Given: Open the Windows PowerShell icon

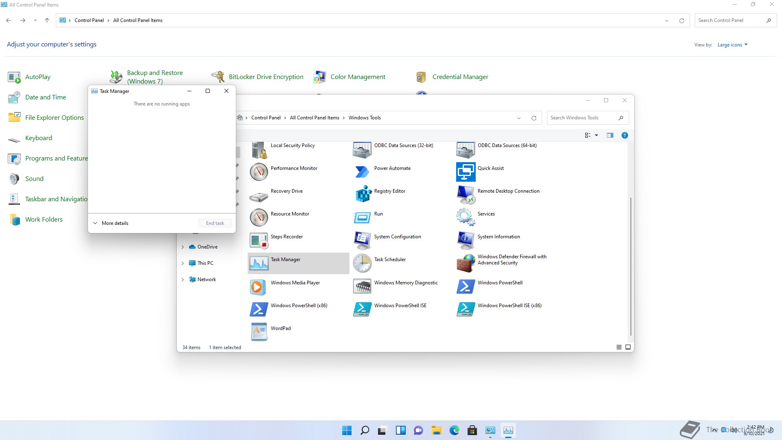Looking at the screenshot, I should (466, 286).
